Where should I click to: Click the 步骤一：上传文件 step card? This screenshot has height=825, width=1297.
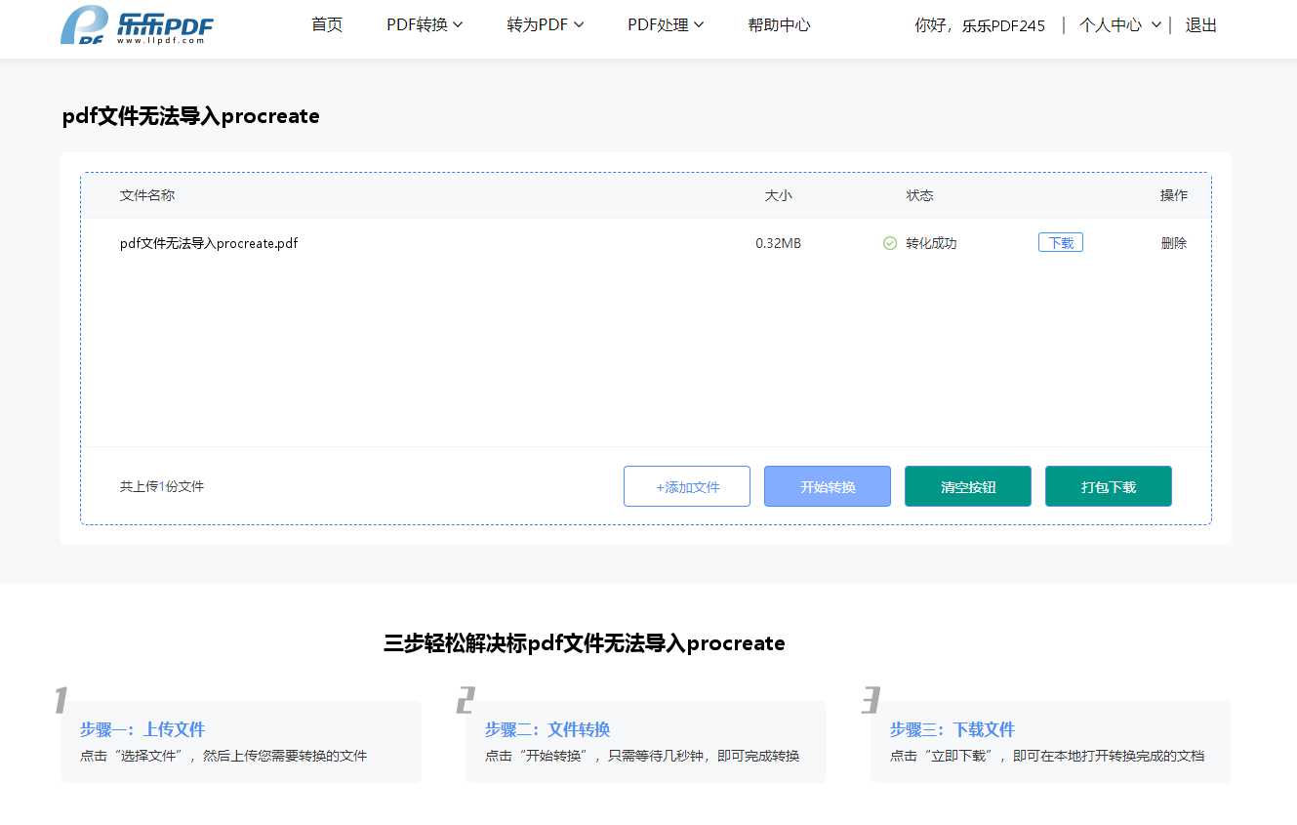pyautogui.click(x=241, y=742)
